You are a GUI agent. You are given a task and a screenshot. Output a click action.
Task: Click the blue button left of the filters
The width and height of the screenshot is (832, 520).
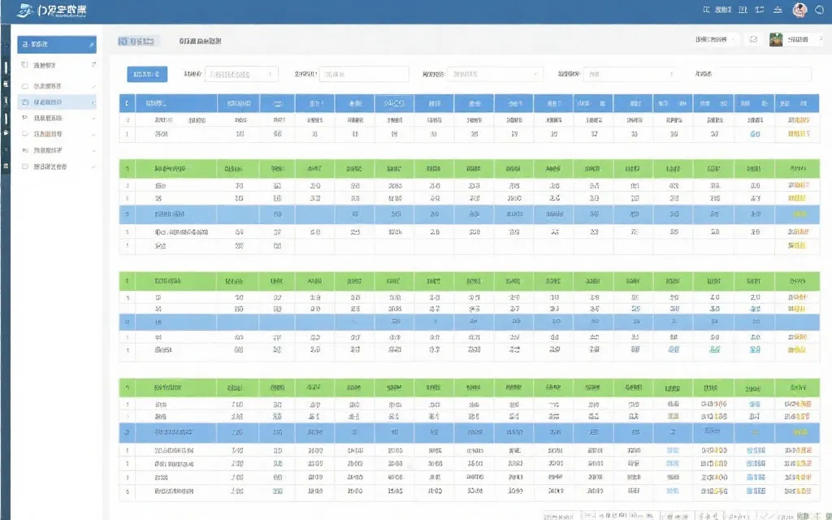click(x=147, y=74)
